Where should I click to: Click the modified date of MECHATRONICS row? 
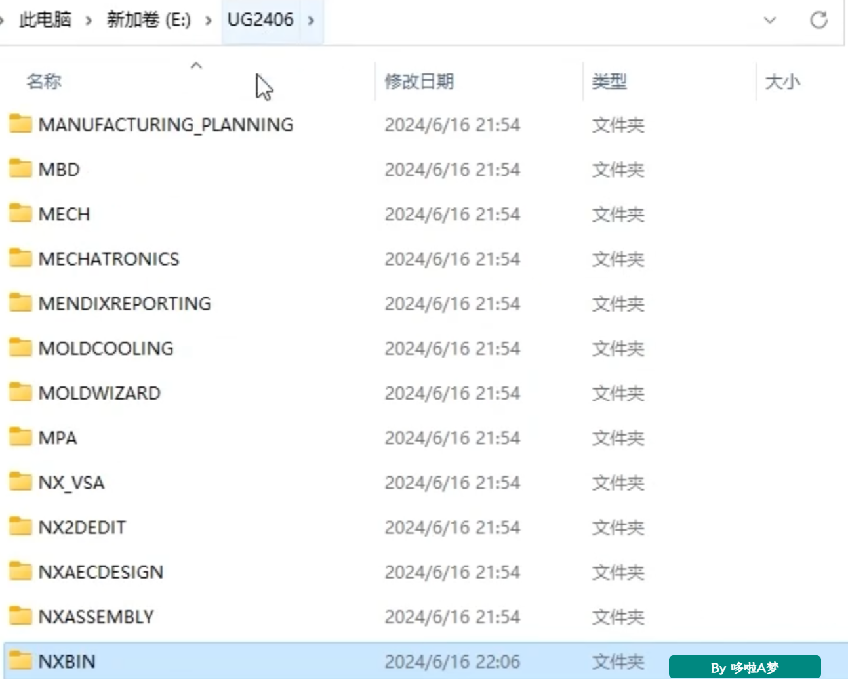tap(453, 258)
